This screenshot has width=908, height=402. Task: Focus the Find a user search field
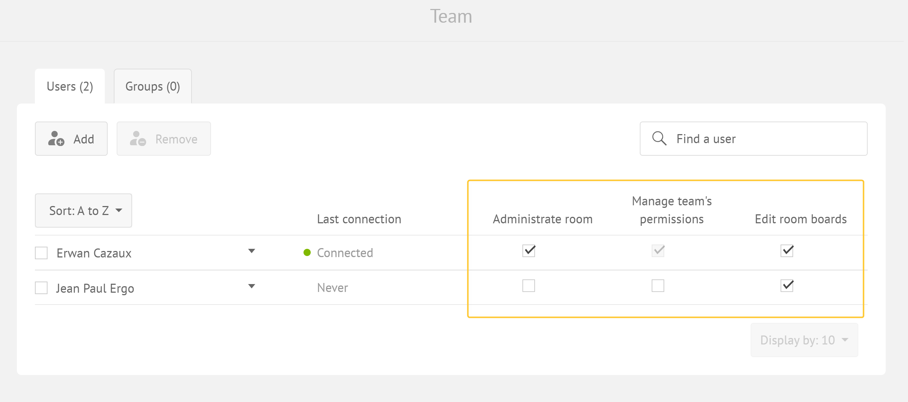(x=754, y=138)
